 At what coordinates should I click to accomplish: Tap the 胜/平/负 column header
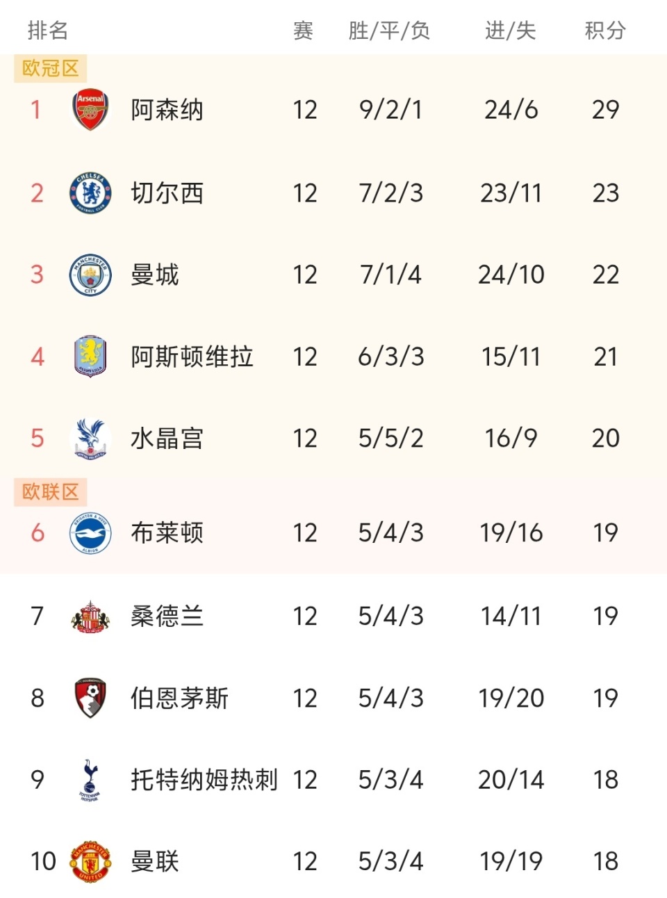pos(389,31)
